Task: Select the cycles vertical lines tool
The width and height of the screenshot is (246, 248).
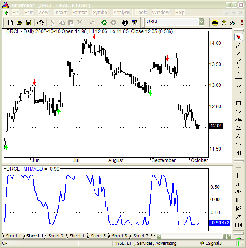Action: 239,152
